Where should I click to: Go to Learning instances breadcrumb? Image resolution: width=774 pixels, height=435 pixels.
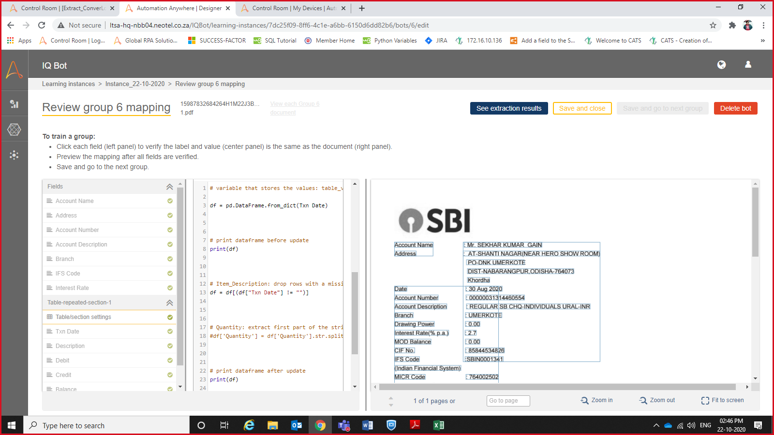[x=69, y=84]
